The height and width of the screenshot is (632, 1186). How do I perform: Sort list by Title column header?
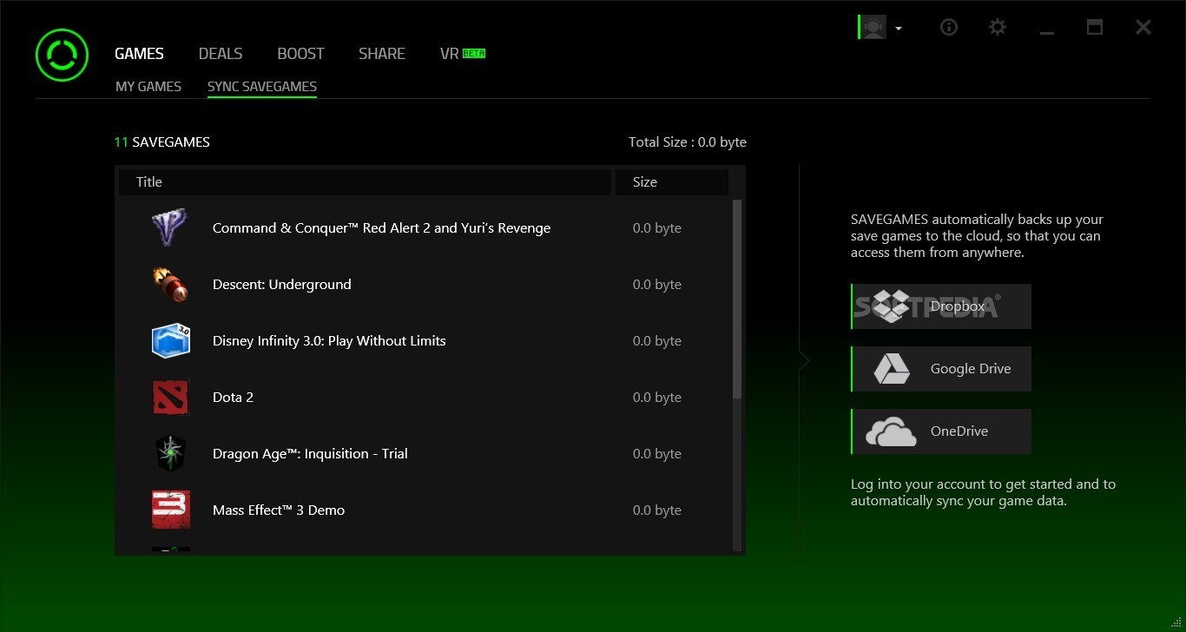[x=365, y=181]
